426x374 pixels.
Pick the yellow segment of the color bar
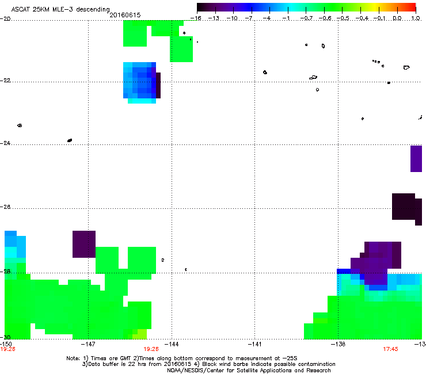pos(375,7)
